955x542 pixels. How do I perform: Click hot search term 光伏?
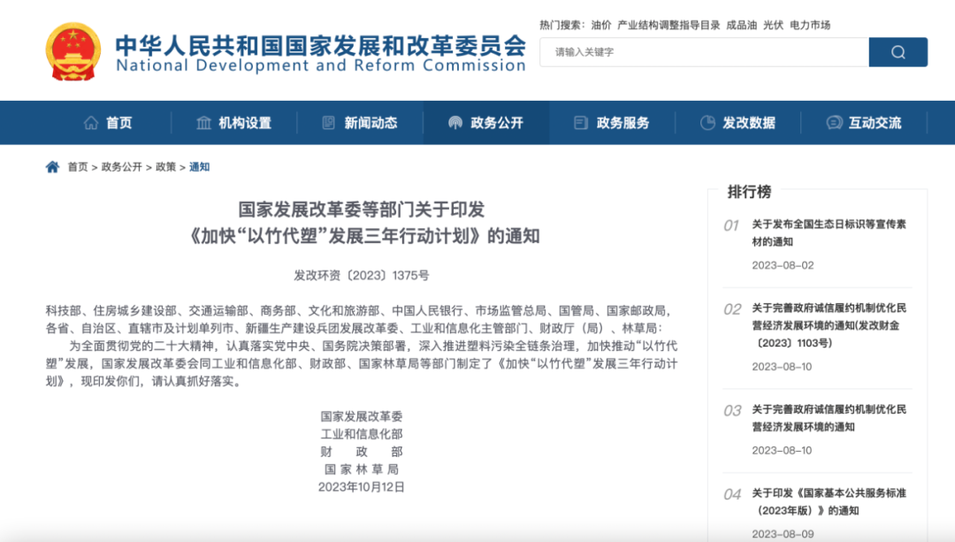pos(773,25)
